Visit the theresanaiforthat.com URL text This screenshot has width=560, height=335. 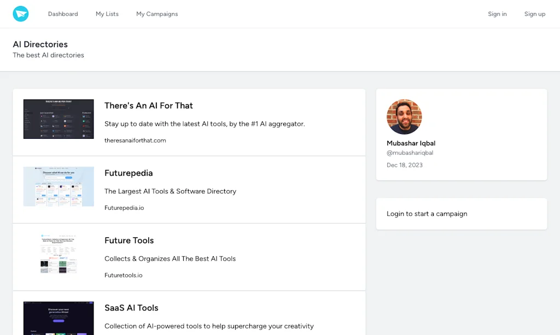(135, 140)
